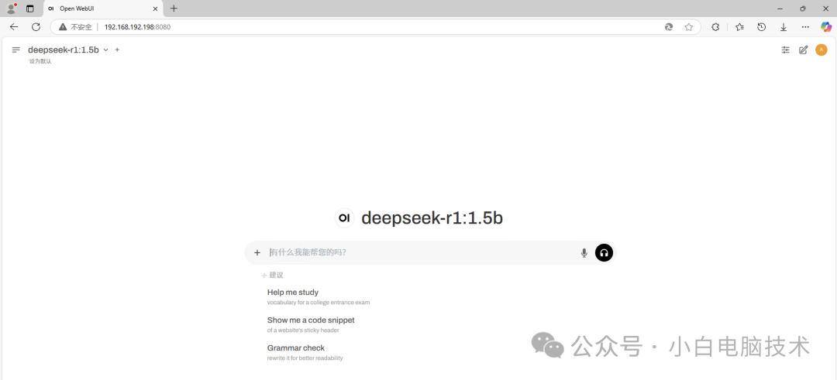Open the favorites list icon
This screenshot has width=837, height=380.
pos(739,26)
